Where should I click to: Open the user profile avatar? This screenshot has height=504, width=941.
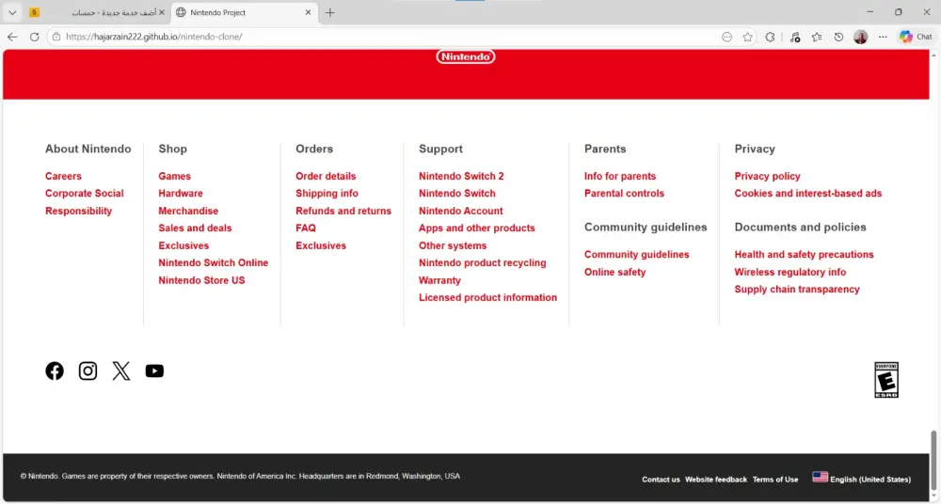861,37
